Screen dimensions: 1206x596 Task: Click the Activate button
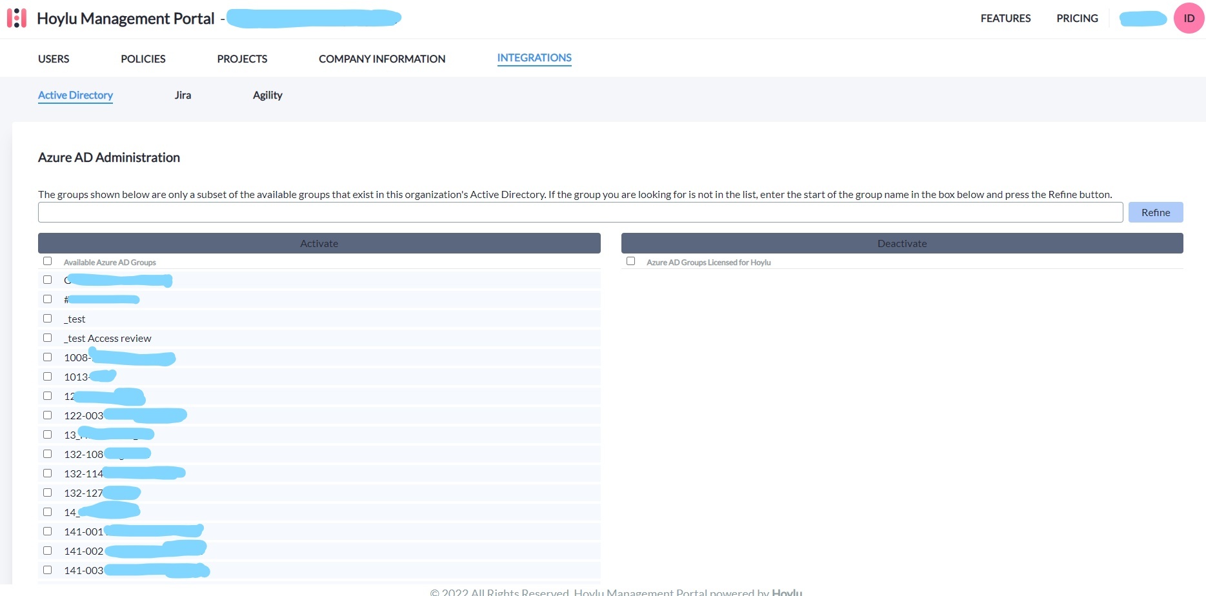(x=319, y=243)
